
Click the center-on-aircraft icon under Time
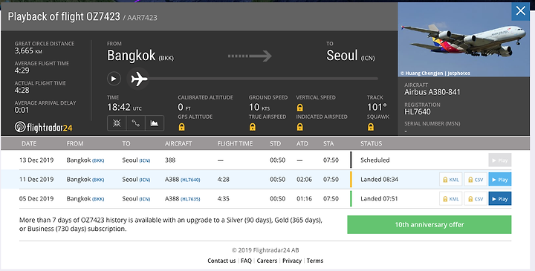tap(117, 123)
